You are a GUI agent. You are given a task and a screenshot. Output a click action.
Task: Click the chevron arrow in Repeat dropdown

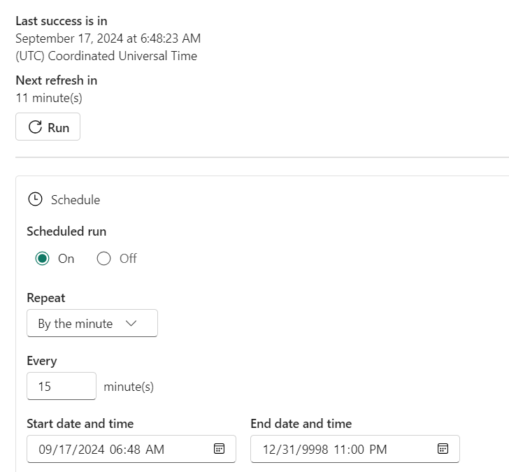point(131,323)
